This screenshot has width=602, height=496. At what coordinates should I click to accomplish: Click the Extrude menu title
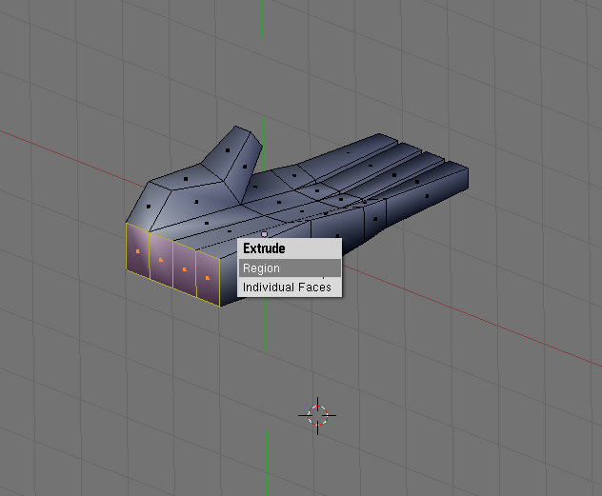[x=264, y=248]
